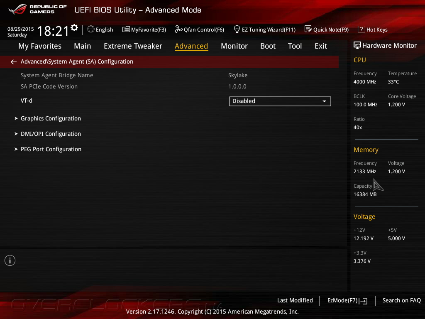425x319 pixels.
Task: Click the globe language icon
Action: (x=91, y=29)
